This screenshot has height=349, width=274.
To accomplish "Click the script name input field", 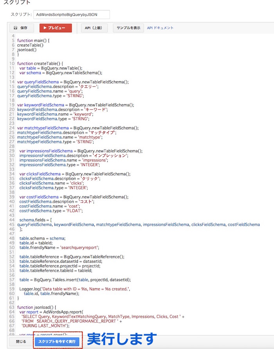I will click(x=72, y=15).
